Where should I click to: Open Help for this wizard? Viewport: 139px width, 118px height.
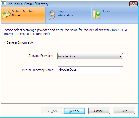124,111
